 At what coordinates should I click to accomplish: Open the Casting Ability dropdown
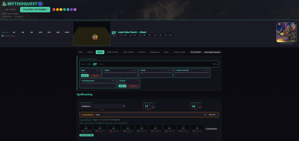coord(102,106)
